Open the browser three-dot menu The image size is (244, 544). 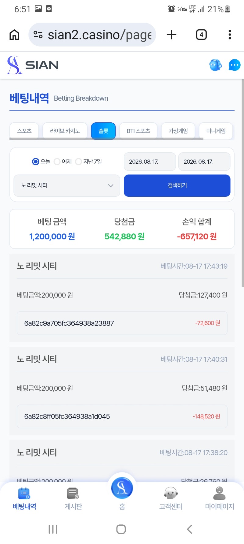230,35
